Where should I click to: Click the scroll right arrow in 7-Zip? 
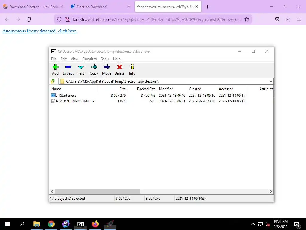271,191
